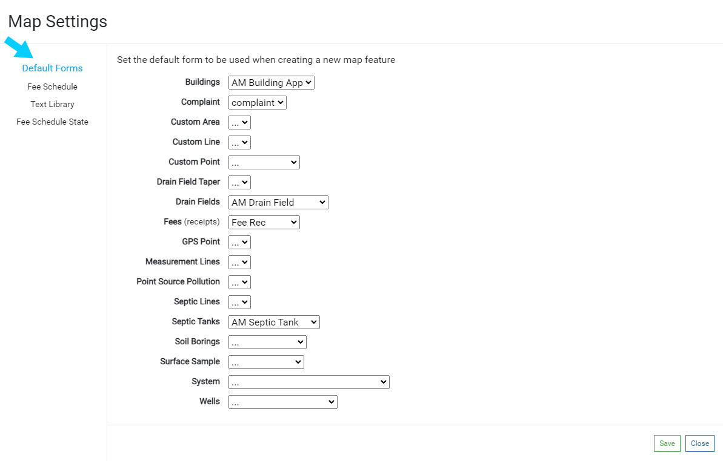Open the Custom Line dropdown
723x461 pixels.
[x=239, y=143]
